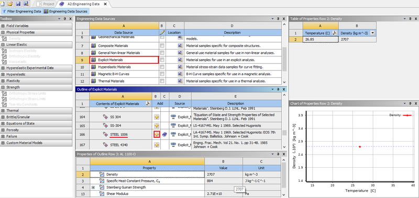
Task: Click the Thermal Materials data source
Action: pos(111,81)
